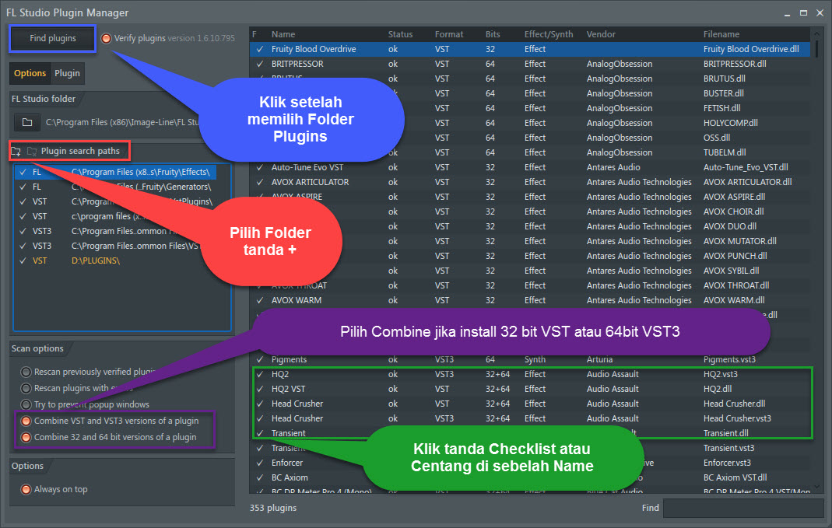The image size is (832, 528).
Task: Select the BC Axiom plugin name
Action: pyautogui.click(x=290, y=477)
